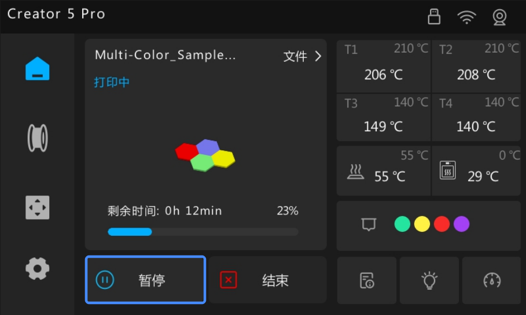
Task: Tap the Creator 5 Pro title
Action: (x=56, y=14)
